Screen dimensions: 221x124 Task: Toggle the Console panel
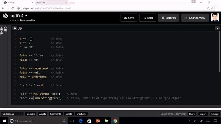pos(31,114)
